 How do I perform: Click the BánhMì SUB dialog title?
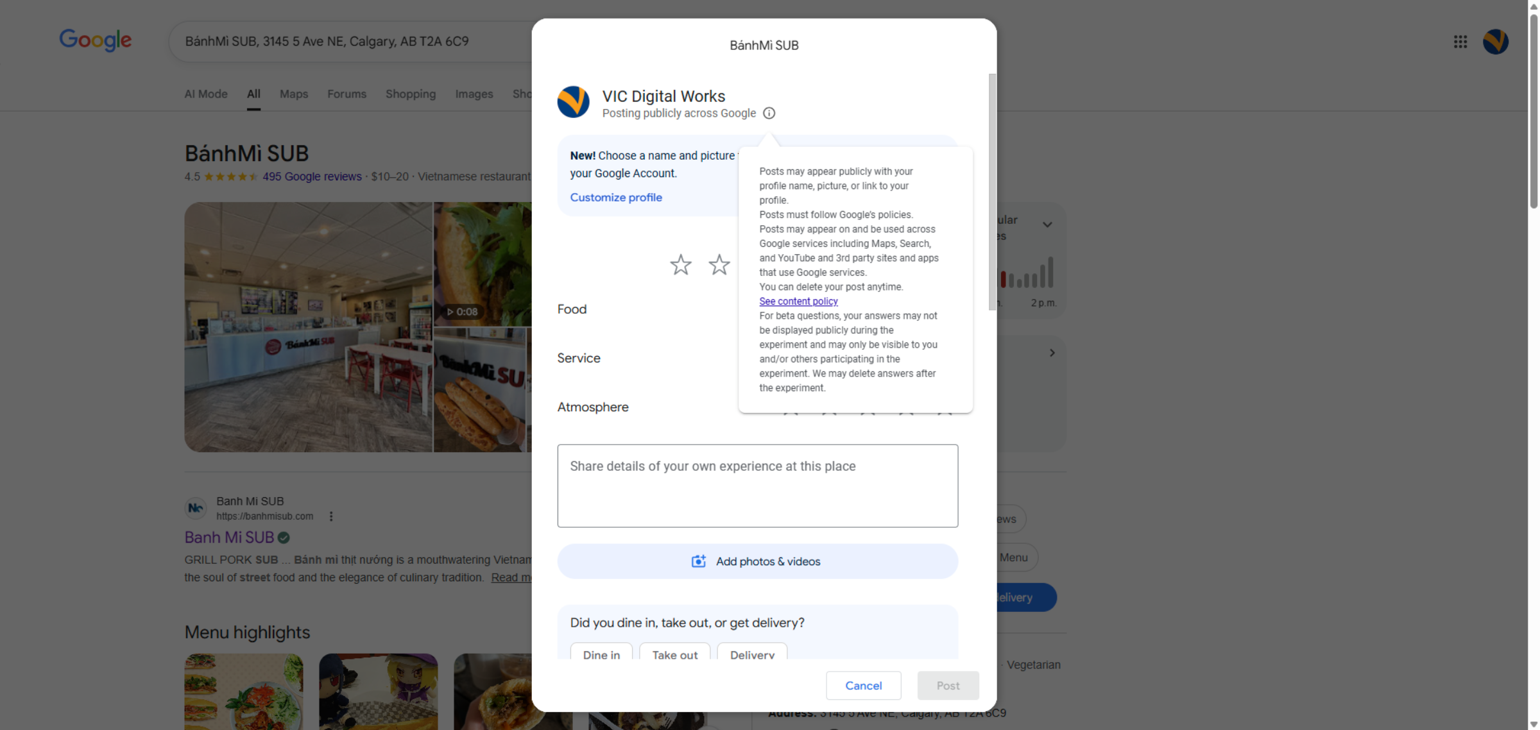point(764,46)
